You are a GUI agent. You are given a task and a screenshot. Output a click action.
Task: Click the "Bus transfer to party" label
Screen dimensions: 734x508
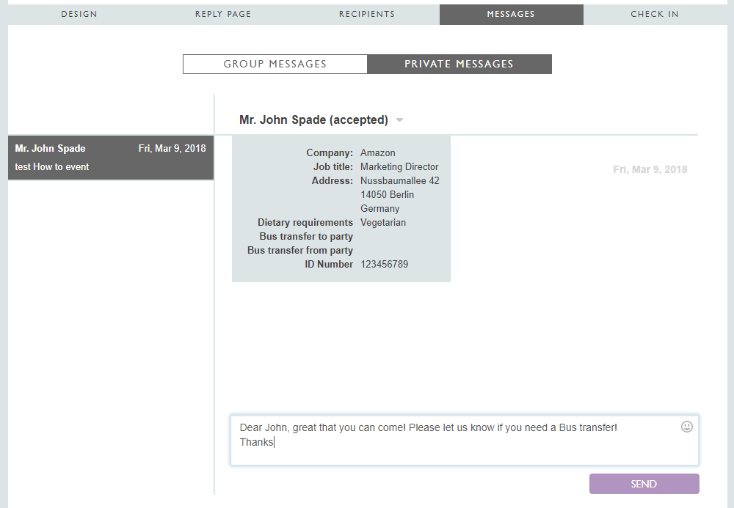click(305, 237)
